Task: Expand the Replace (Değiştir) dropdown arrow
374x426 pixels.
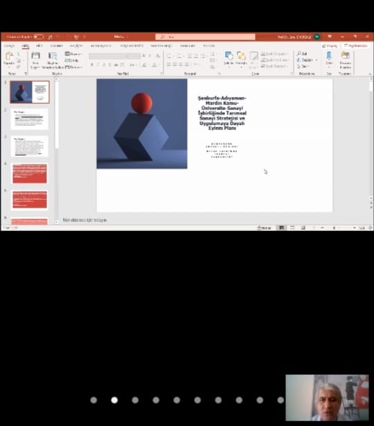Action: coord(317,59)
